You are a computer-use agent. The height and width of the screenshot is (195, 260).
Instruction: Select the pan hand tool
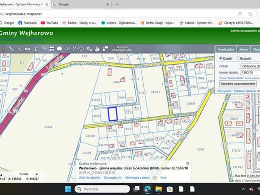click(3, 48)
